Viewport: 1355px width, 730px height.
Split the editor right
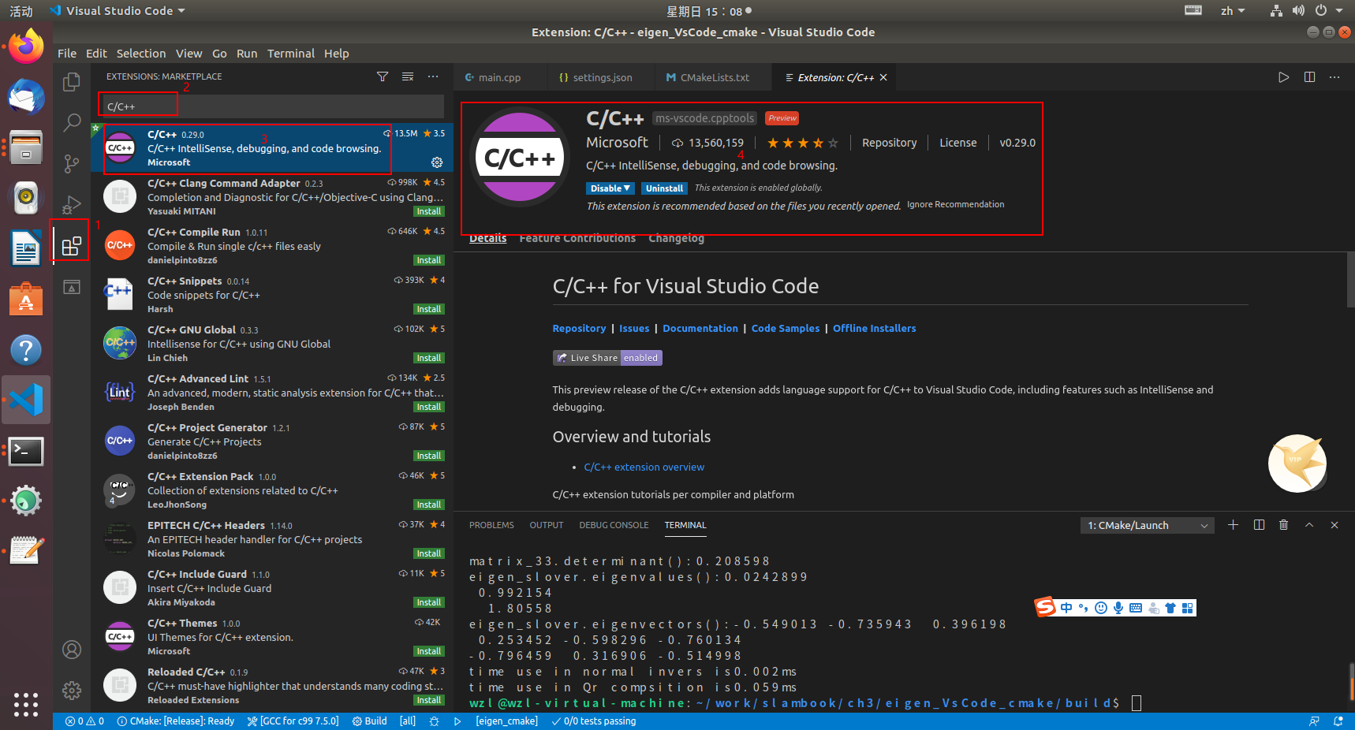[x=1309, y=77]
